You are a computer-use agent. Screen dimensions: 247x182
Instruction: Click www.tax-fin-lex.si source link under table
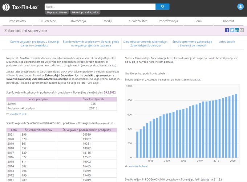18,114
